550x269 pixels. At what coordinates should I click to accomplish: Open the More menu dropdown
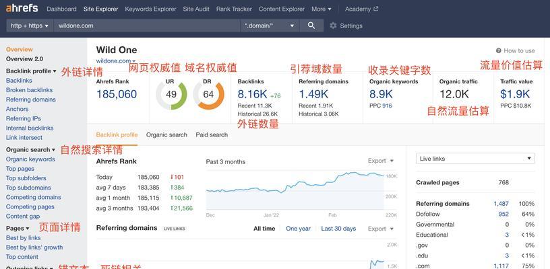322,9
